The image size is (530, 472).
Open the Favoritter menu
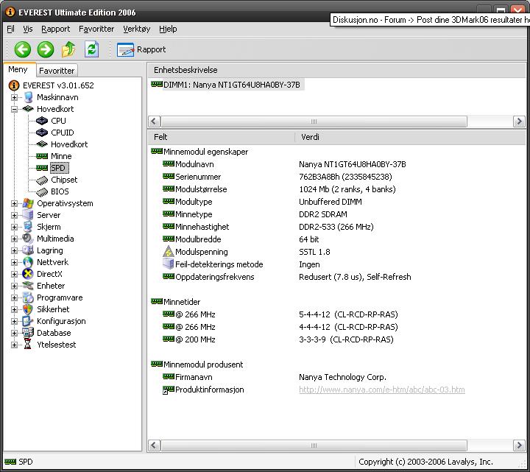pos(96,29)
